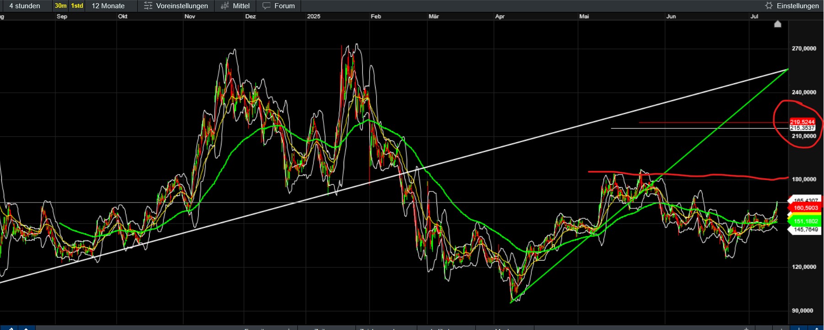Open the '4 stunden' interval dropdown
The height and width of the screenshot is (330, 824).
point(25,6)
